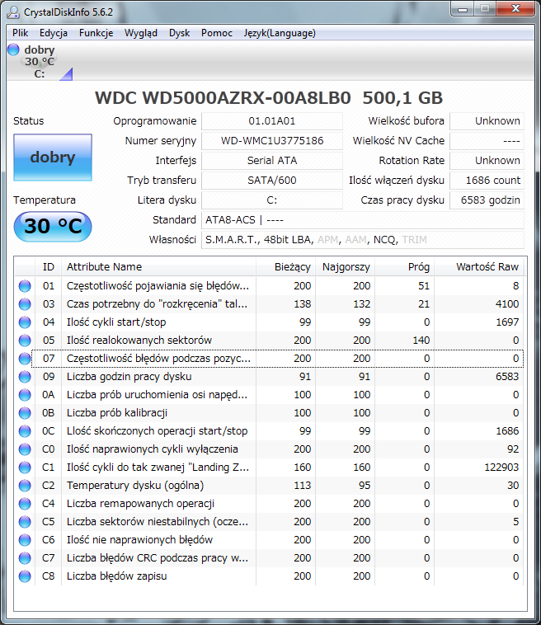Open the Język(Language) menu
The height and width of the screenshot is (625, 541).
click(280, 33)
